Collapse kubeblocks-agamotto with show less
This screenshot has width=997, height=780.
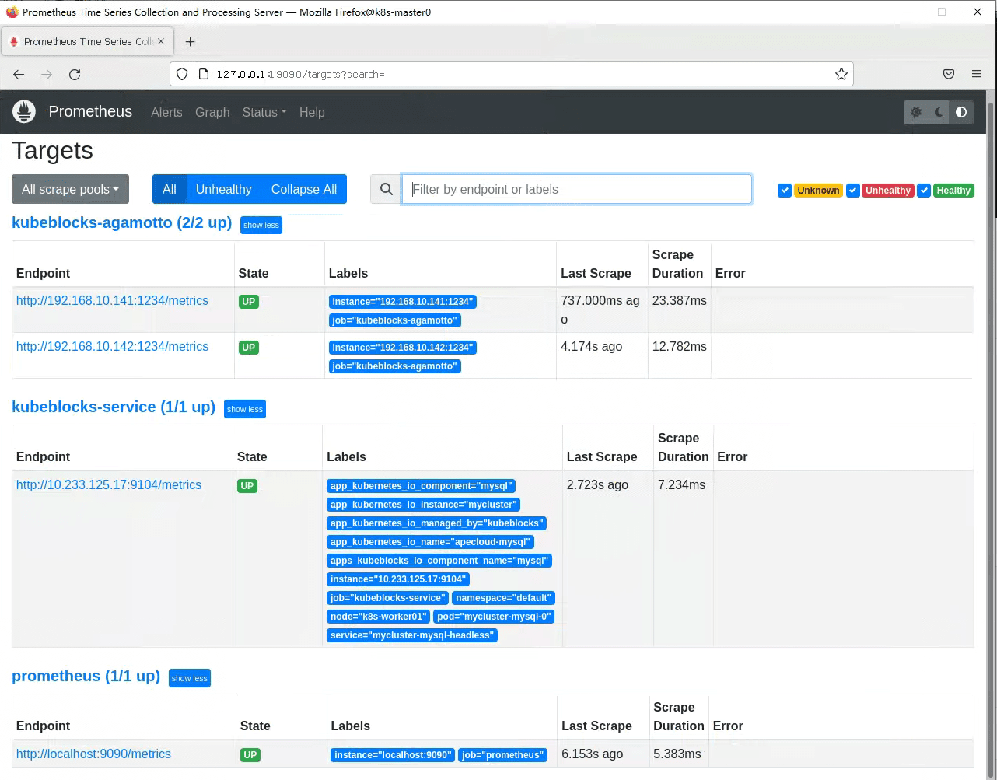tap(261, 225)
